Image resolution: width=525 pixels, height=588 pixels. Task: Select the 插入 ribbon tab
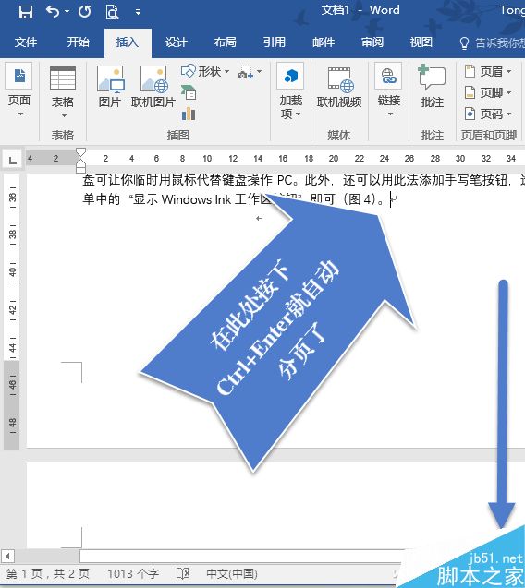(128, 42)
